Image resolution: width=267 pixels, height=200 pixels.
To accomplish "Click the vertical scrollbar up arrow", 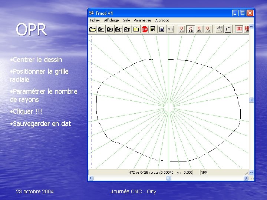I will 251,27.
